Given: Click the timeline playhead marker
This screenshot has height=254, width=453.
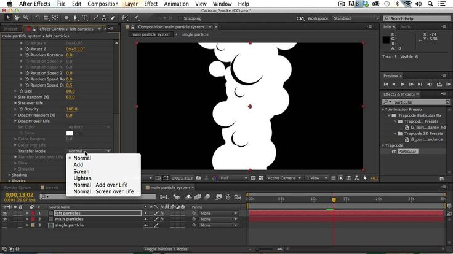Looking at the screenshot, I should pos(334,199).
